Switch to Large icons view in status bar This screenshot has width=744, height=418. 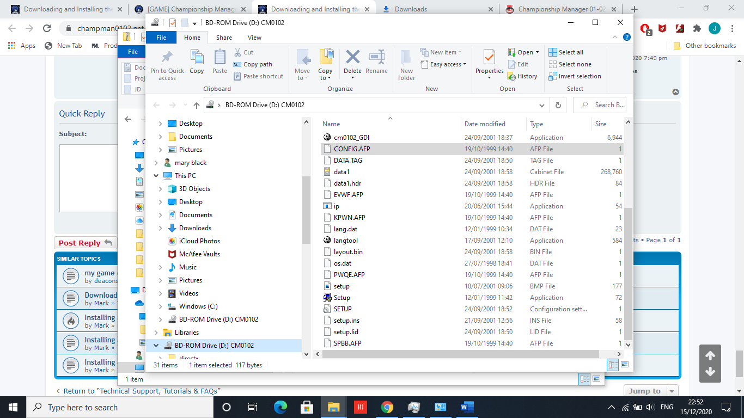[624, 365]
